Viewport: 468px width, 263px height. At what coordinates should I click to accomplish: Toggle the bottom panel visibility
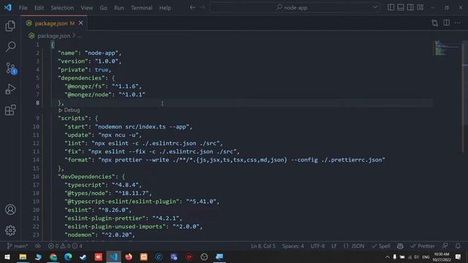point(401,7)
